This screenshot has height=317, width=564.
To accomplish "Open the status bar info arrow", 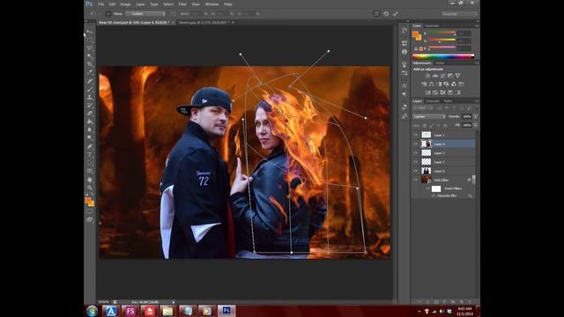I will point(173,302).
